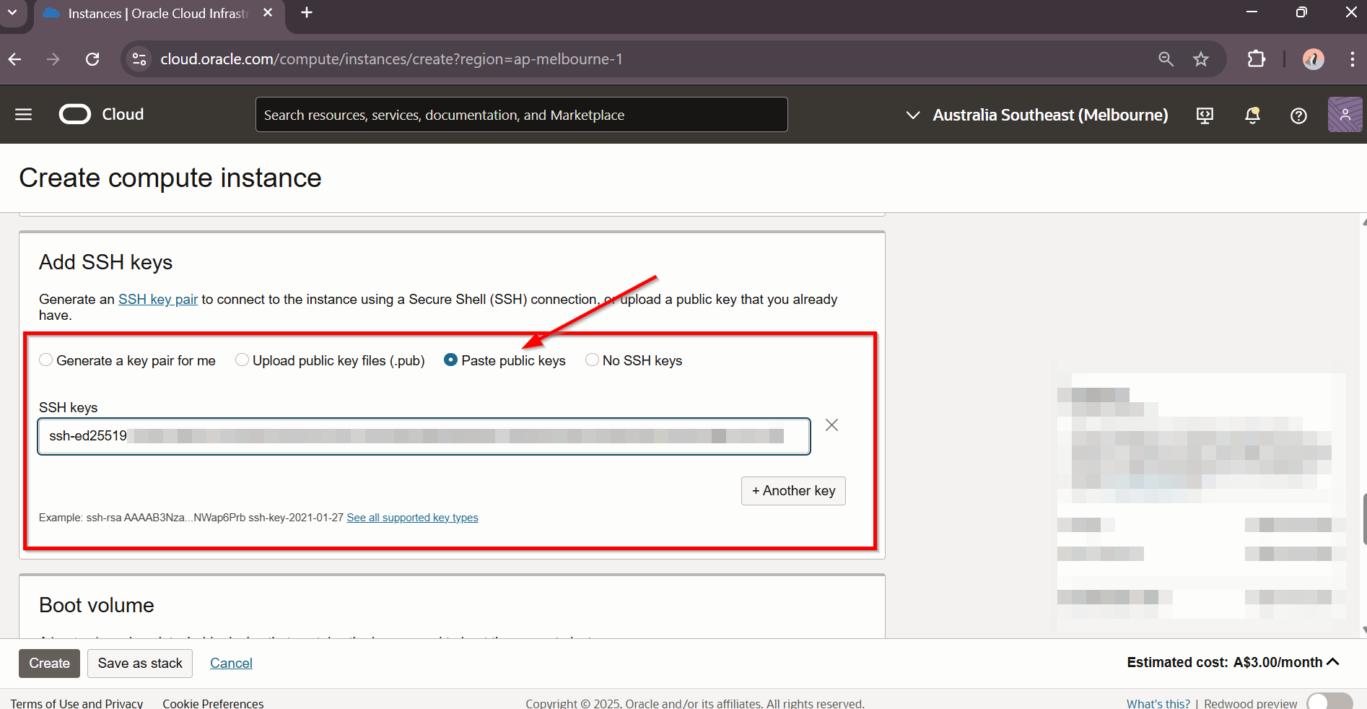The image size is (1367, 709).
Task: Bookmark this page with the star icon
Action: coord(1201,59)
